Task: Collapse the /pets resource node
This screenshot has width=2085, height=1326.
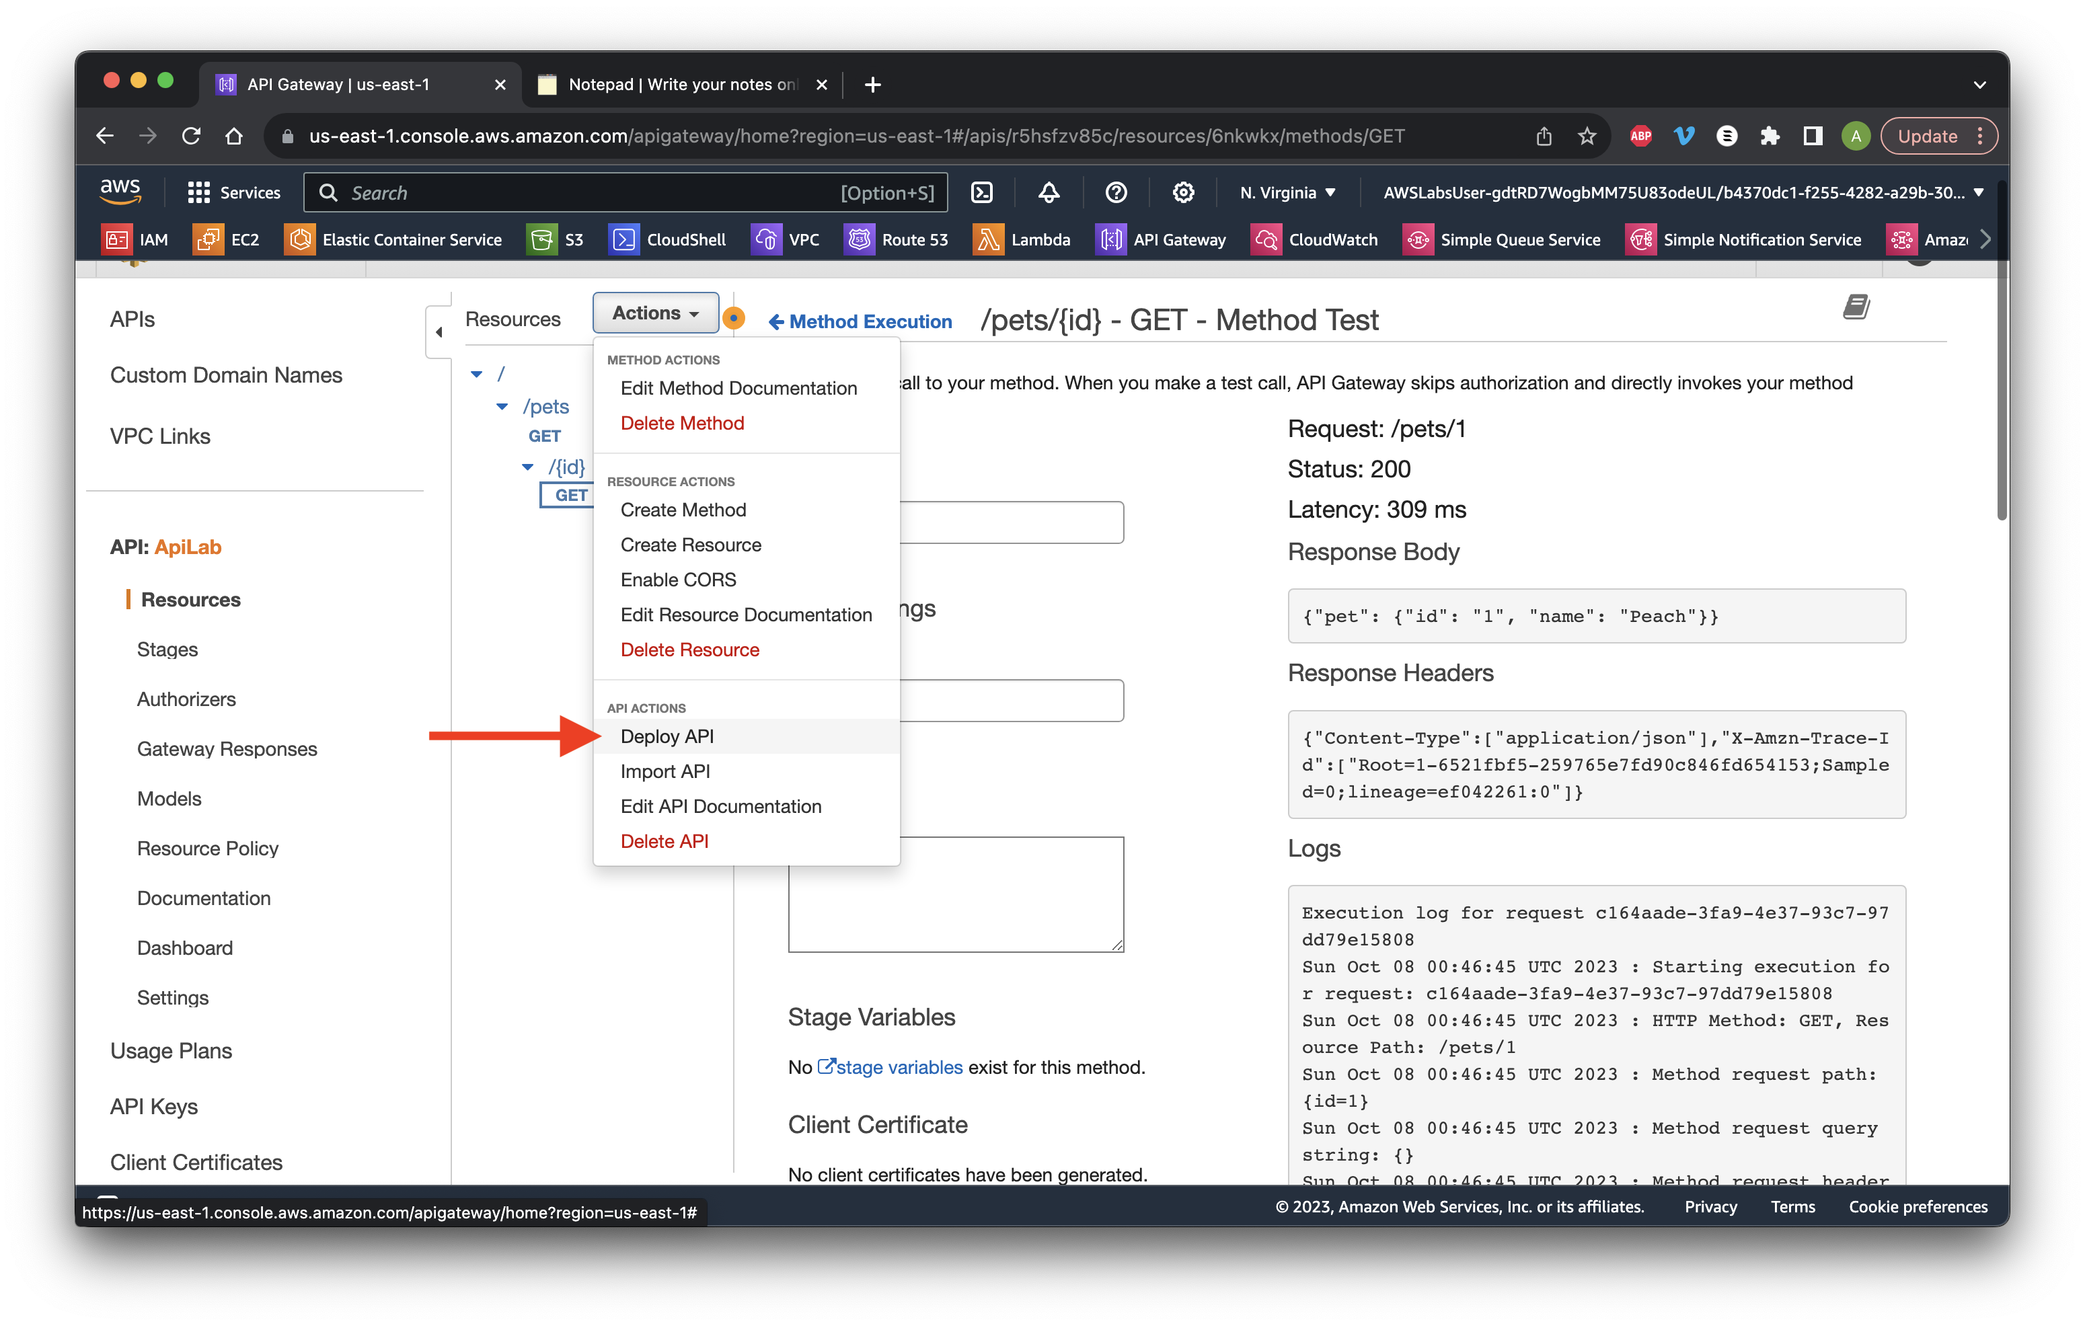Action: click(501, 406)
